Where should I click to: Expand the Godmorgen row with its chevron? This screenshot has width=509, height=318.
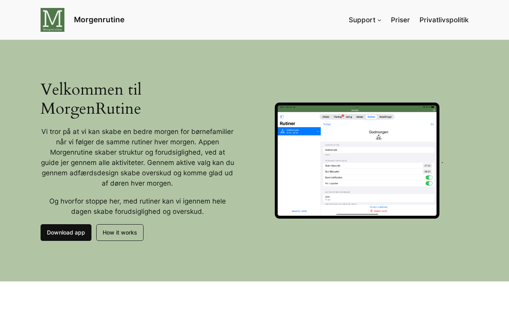[318, 131]
